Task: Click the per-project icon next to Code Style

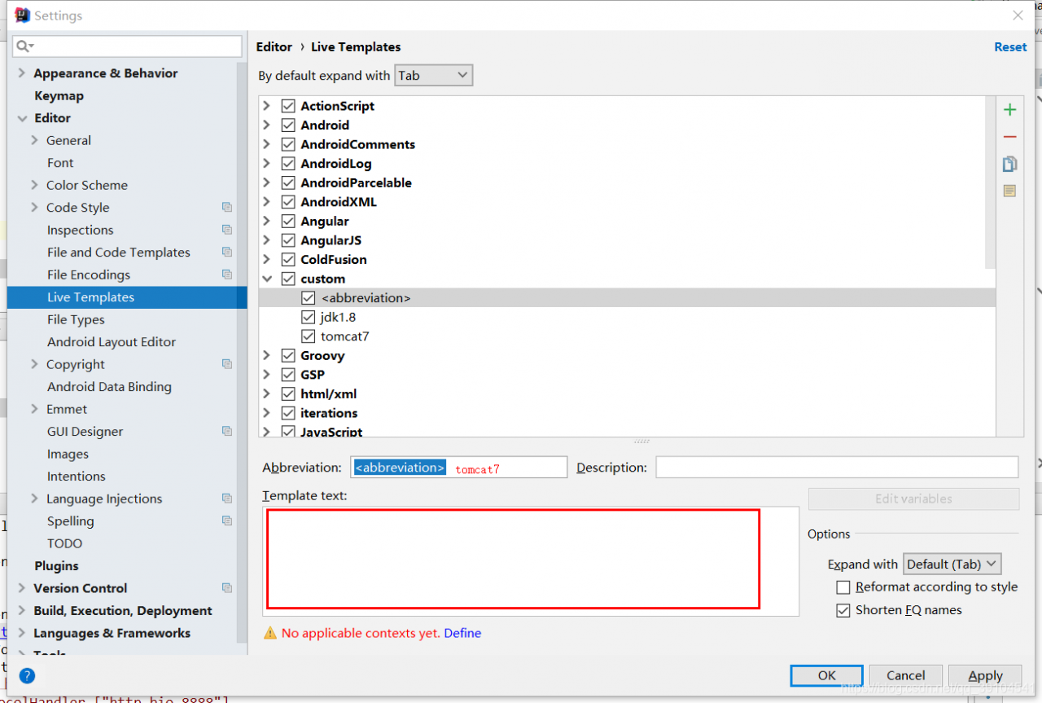Action: pos(227,208)
